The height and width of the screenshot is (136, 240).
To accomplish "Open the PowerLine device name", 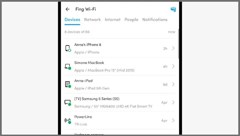I will [x=83, y=117].
